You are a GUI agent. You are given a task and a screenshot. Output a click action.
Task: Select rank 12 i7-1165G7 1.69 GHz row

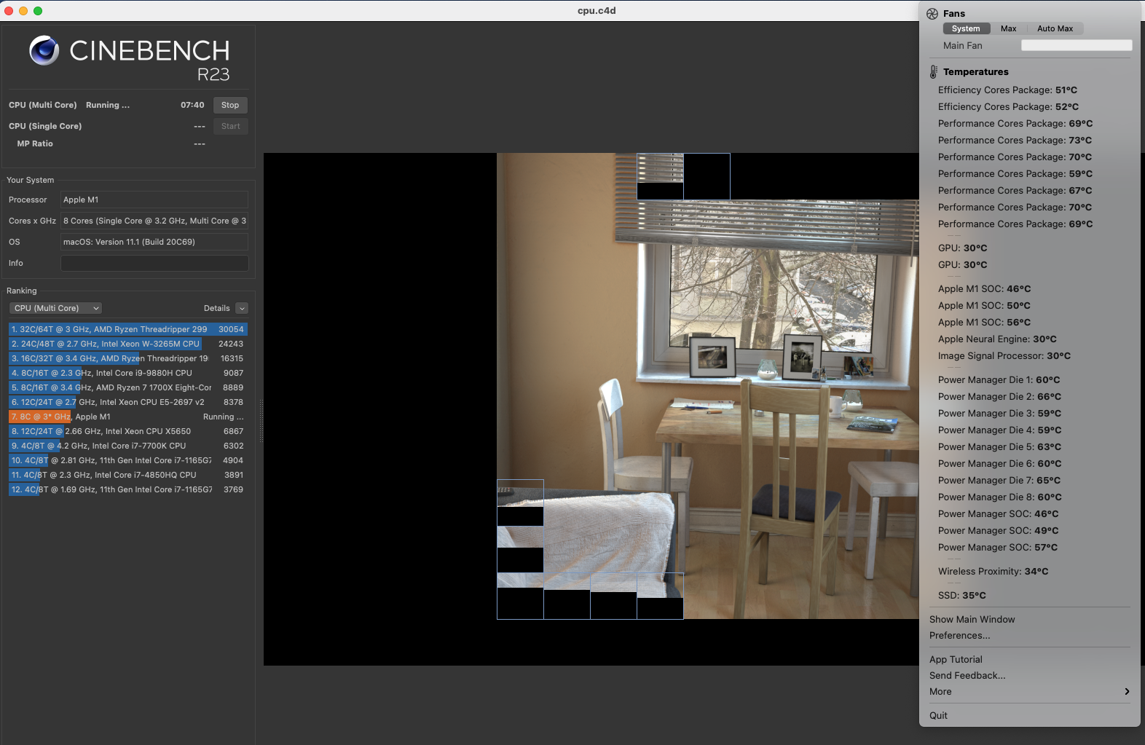click(x=128, y=489)
